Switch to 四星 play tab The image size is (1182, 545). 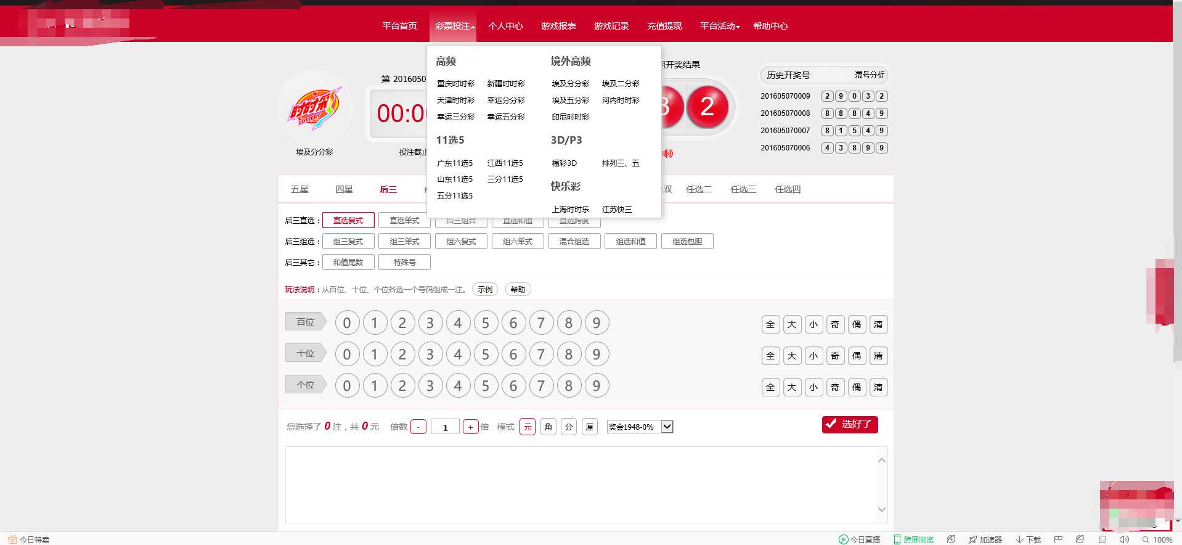click(x=344, y=189)
